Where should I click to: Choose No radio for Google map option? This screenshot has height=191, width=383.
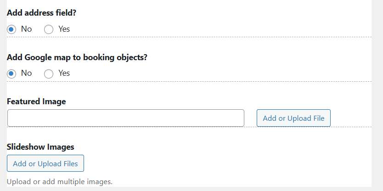click(12, 73)
